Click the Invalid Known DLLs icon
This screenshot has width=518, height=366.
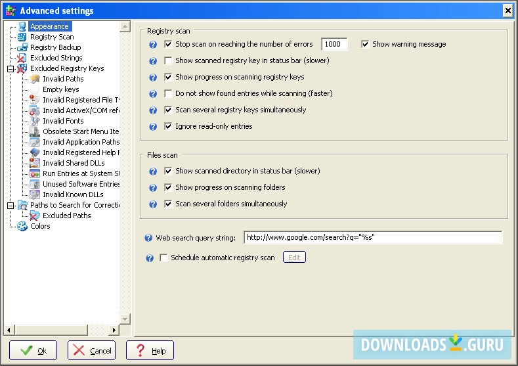pyautogui.click(x=35, y=194)
